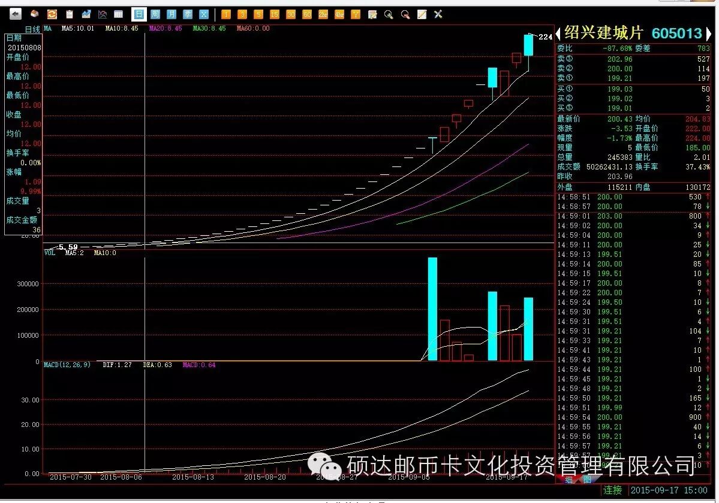Open the notes editing table icon
This screenshot has width=719, height=503.
tap(372, 14)
